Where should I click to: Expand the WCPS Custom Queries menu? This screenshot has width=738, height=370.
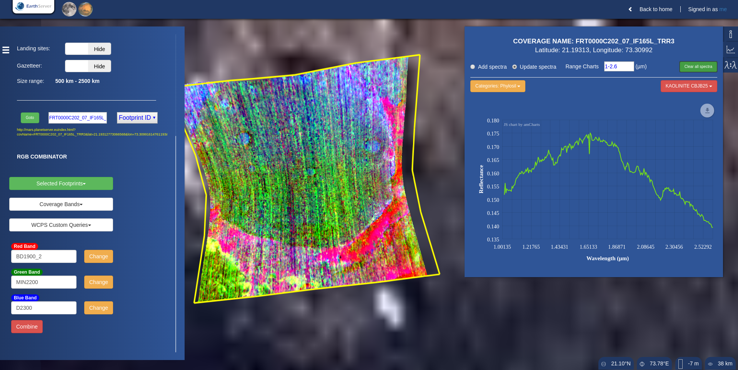click(61, 225)
